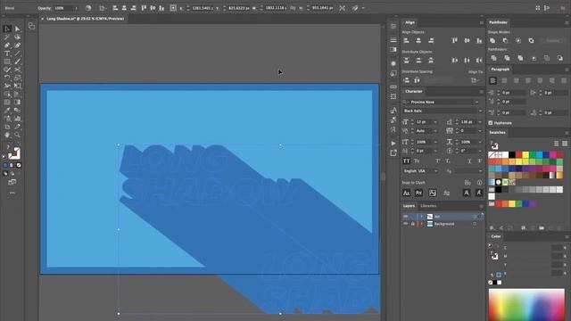Select the Paintbrush tool
The image size is (571, 321).
pyautogui.click(x=18, y=62)
